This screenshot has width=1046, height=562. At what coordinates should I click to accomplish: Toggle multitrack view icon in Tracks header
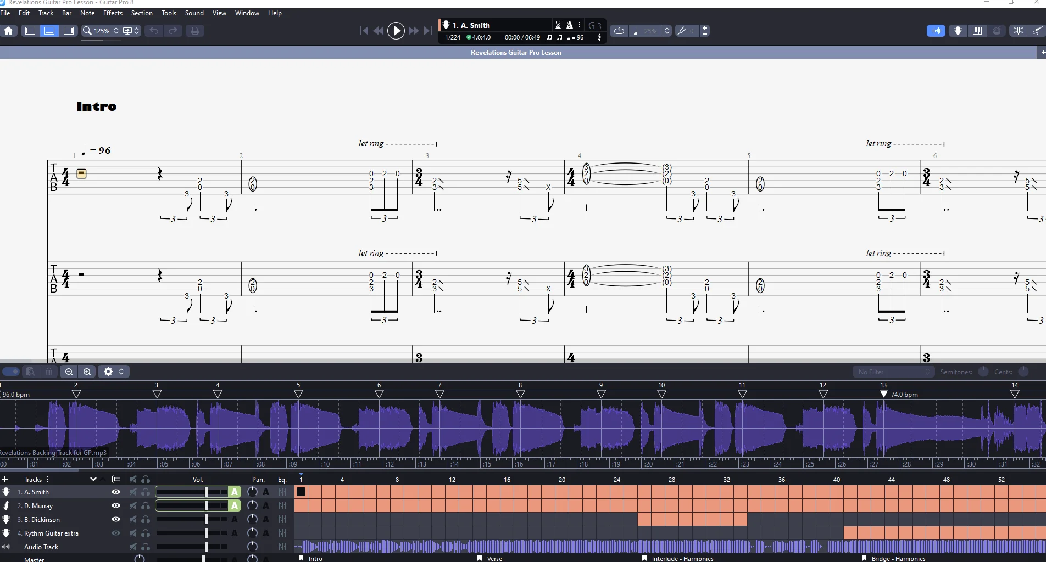point(115,479)
